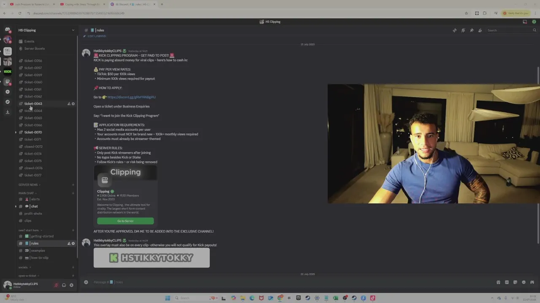This screenshot has height=303, width=540.
Task: Open edit-channel gear for rules channel
Action: click(73, 243)
